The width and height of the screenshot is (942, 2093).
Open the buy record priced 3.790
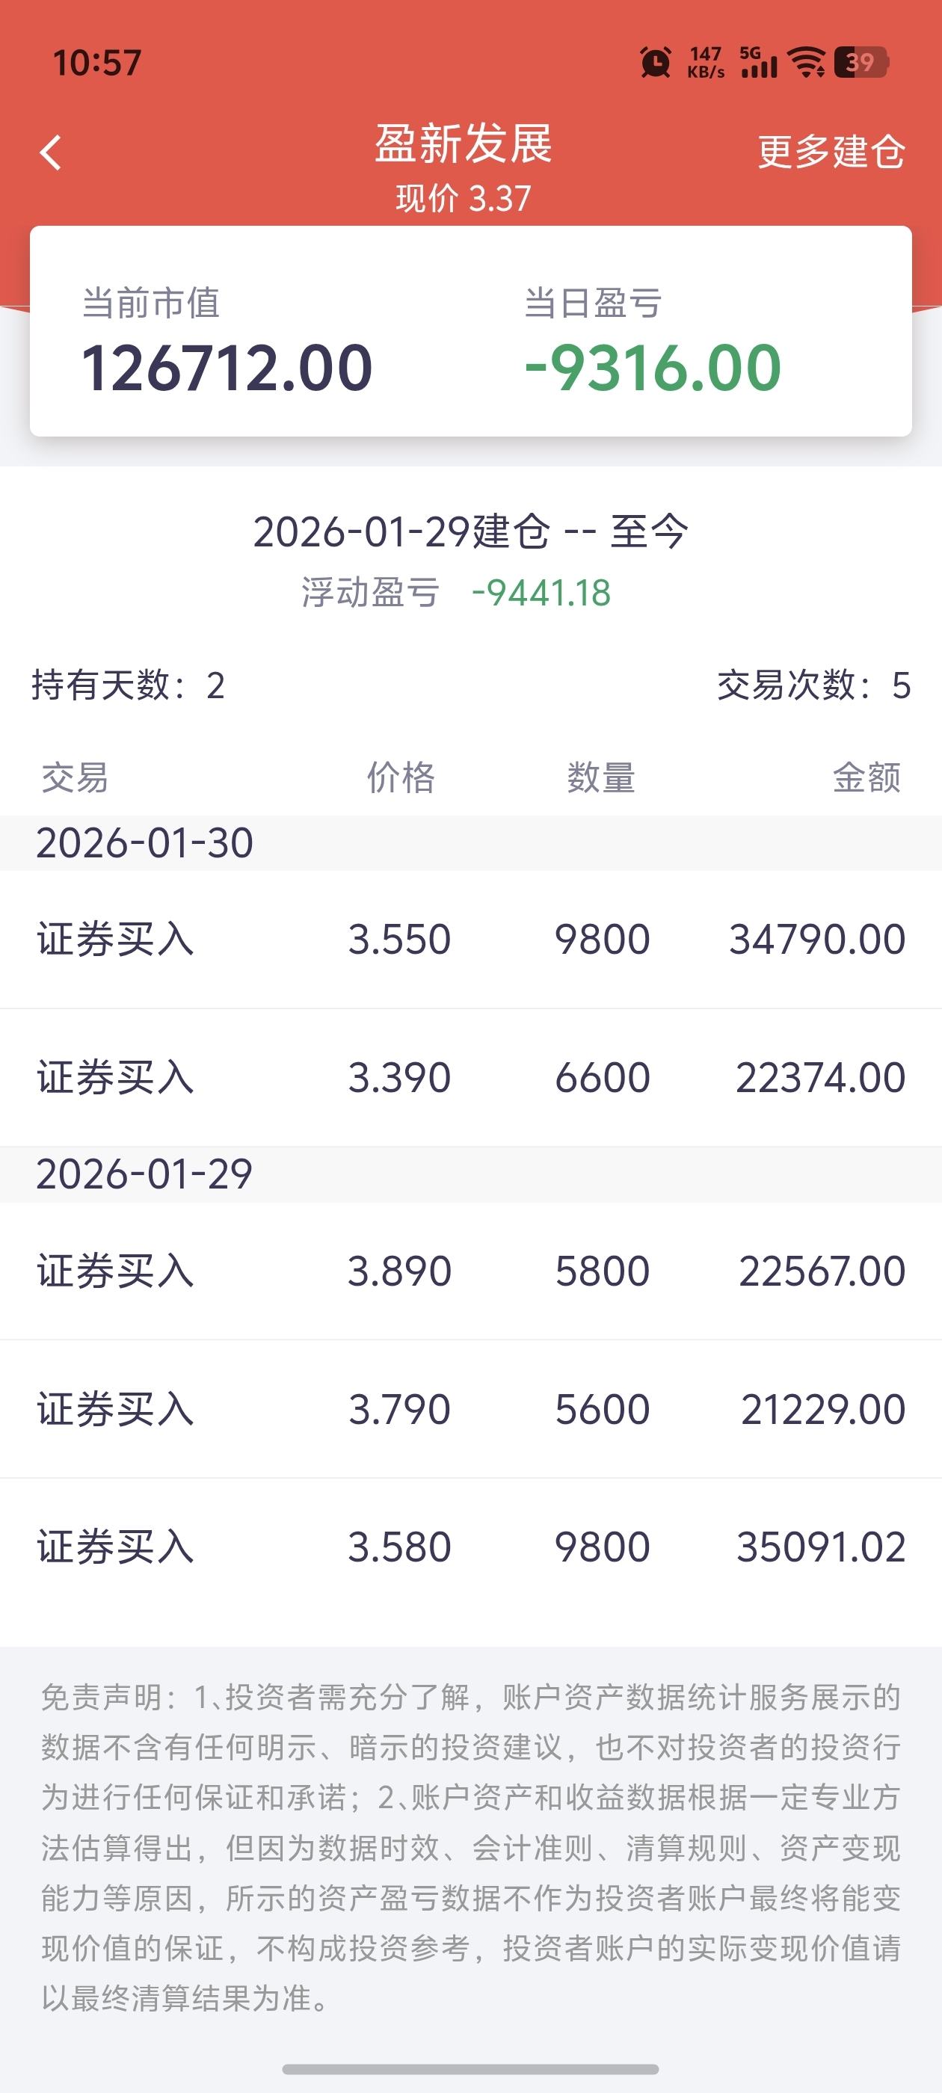click(470, 1409)
